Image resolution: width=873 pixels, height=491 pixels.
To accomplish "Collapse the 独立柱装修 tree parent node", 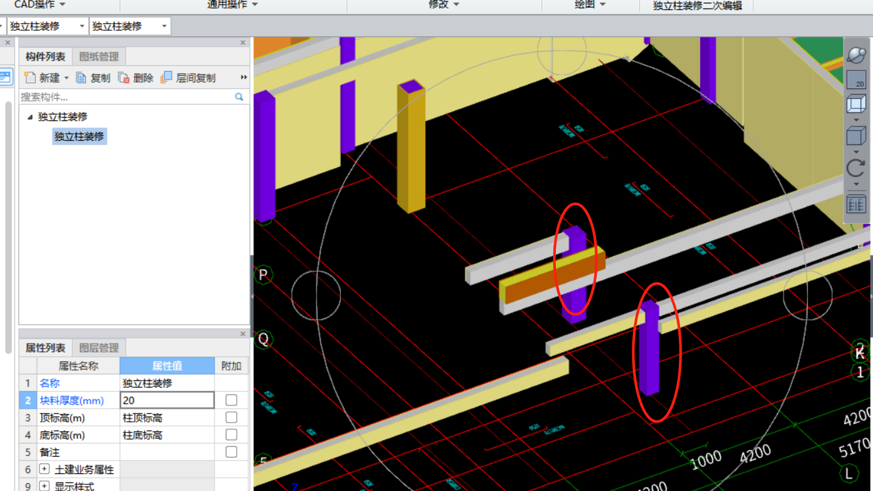I will tap(30, 117).
